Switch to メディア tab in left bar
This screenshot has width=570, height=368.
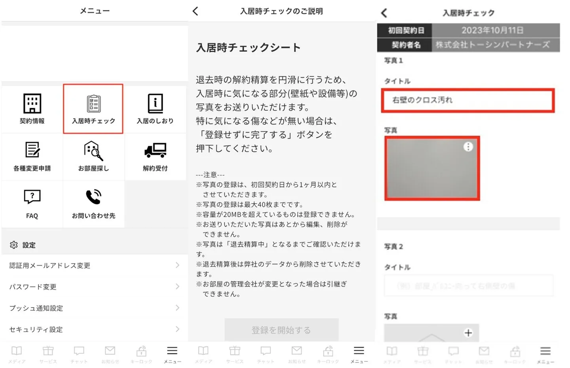point(17,353)
